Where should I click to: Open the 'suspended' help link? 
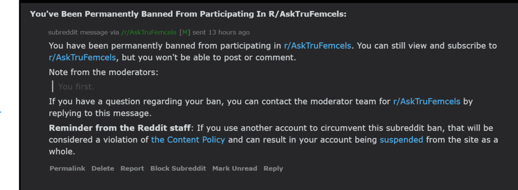point(401,140)
